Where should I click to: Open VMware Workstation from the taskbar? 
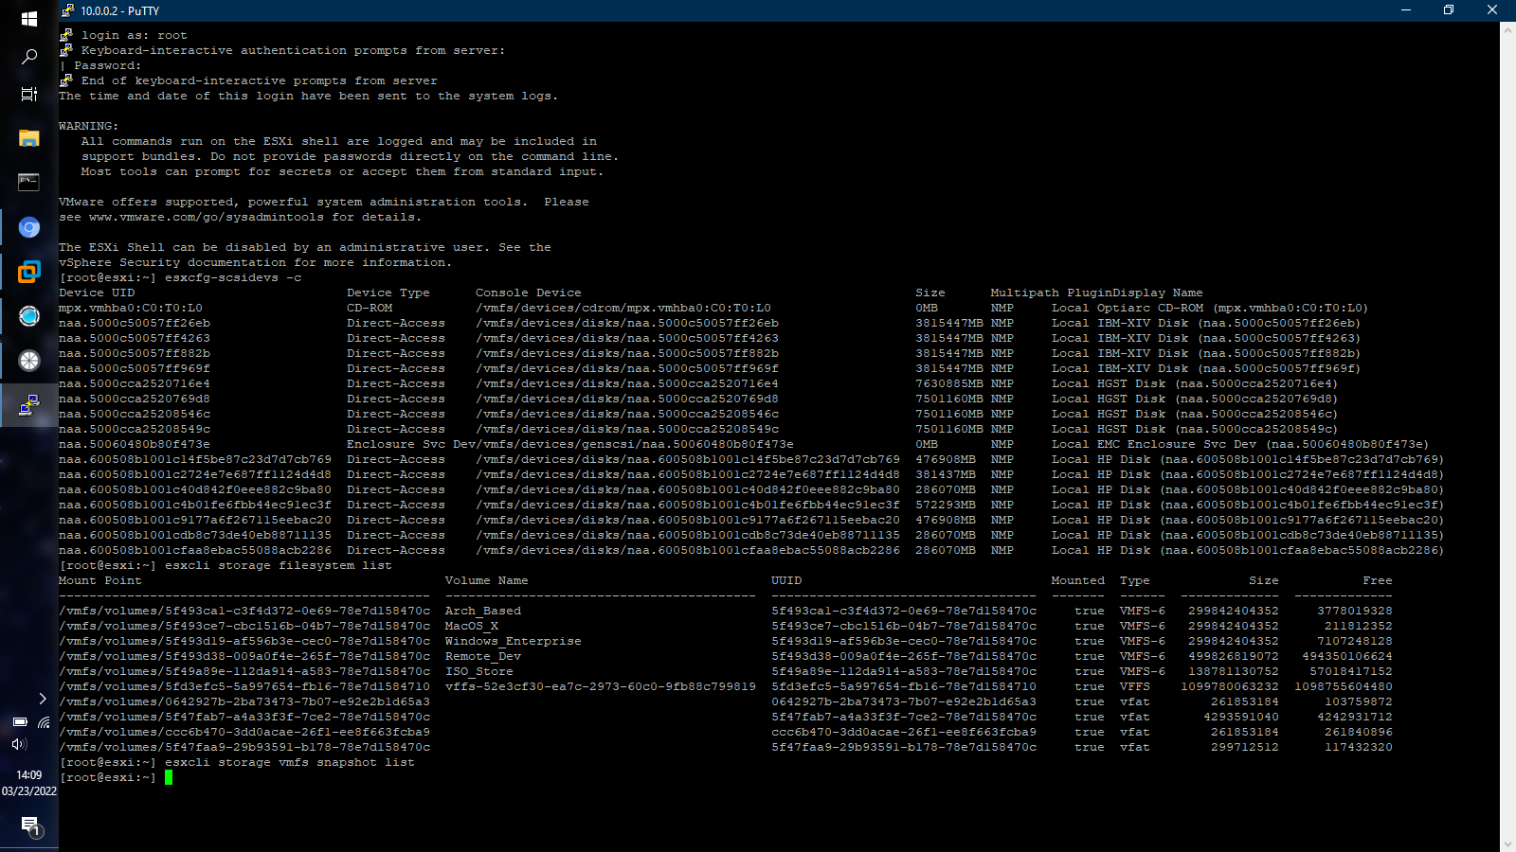point(28,272)
